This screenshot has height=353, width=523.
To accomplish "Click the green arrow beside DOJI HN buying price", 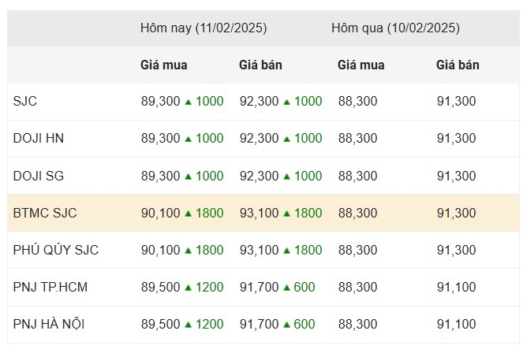I will pyautogui.click(x=189, y=139).
